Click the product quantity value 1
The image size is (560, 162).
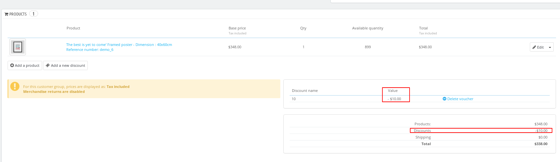[303, 47]
